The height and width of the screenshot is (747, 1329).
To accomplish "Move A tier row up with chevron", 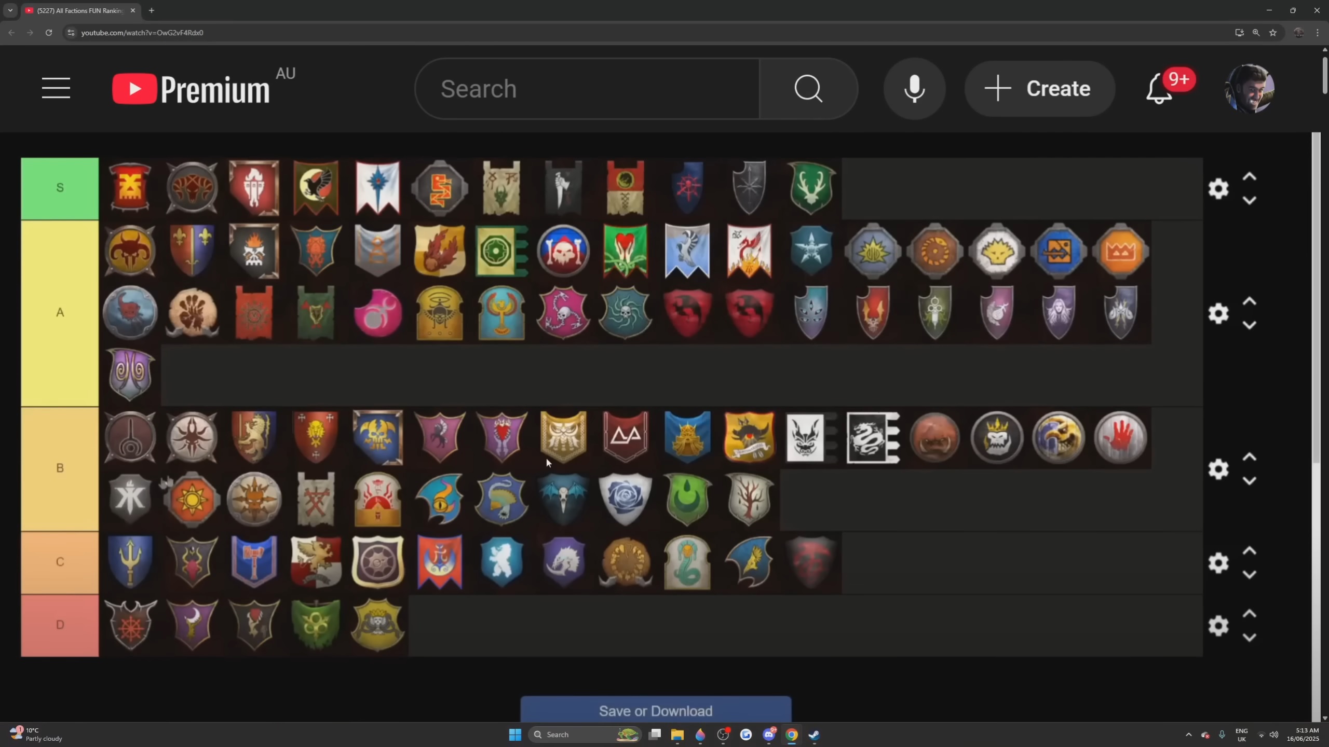I will point(1249,301).
